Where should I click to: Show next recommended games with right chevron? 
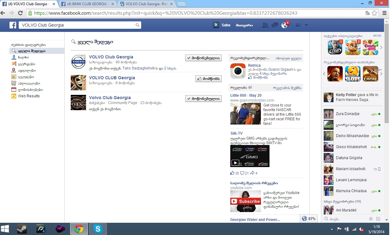click(381, 74)
